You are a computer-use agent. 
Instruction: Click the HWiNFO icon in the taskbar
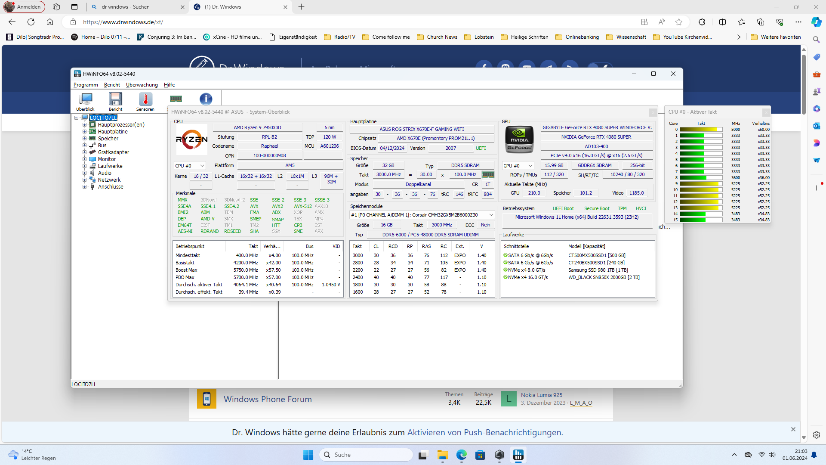point(518,455)
